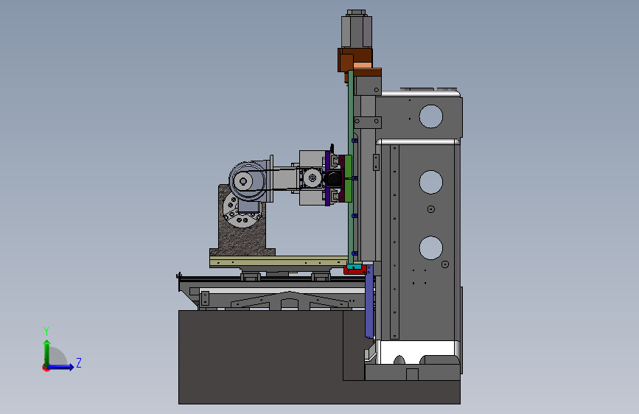The height and width of the screenshot is (414, 639).
Task: Select the gray servo motor atop the column
Action: pyautogui.click(x=356, y=29)
